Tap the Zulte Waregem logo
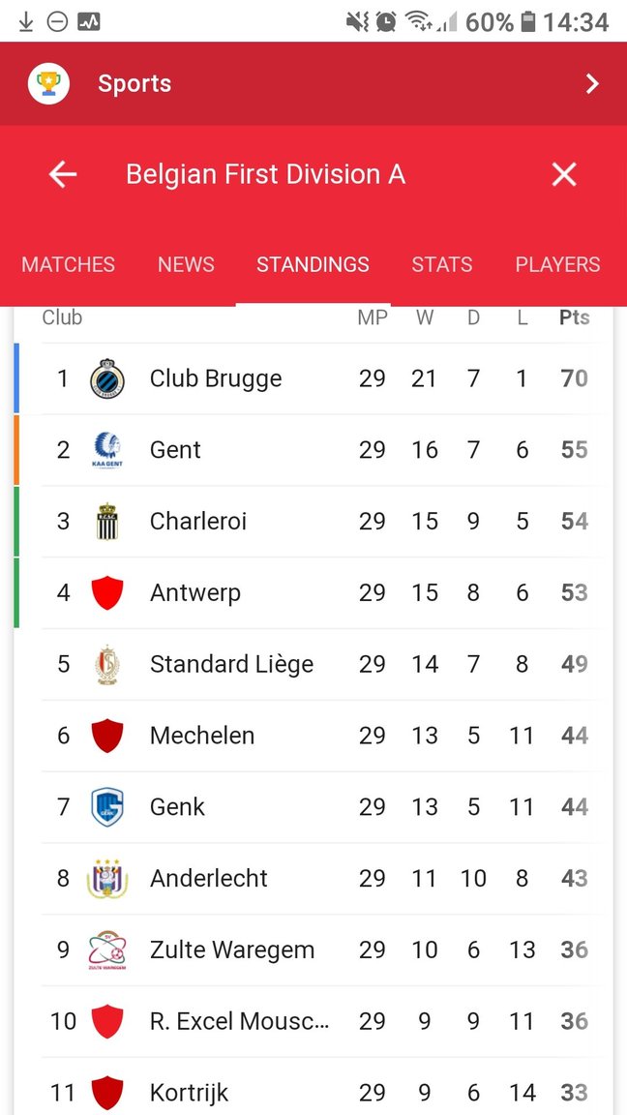The width and height of the screenshot is (627, 1115). pos(107,950)
